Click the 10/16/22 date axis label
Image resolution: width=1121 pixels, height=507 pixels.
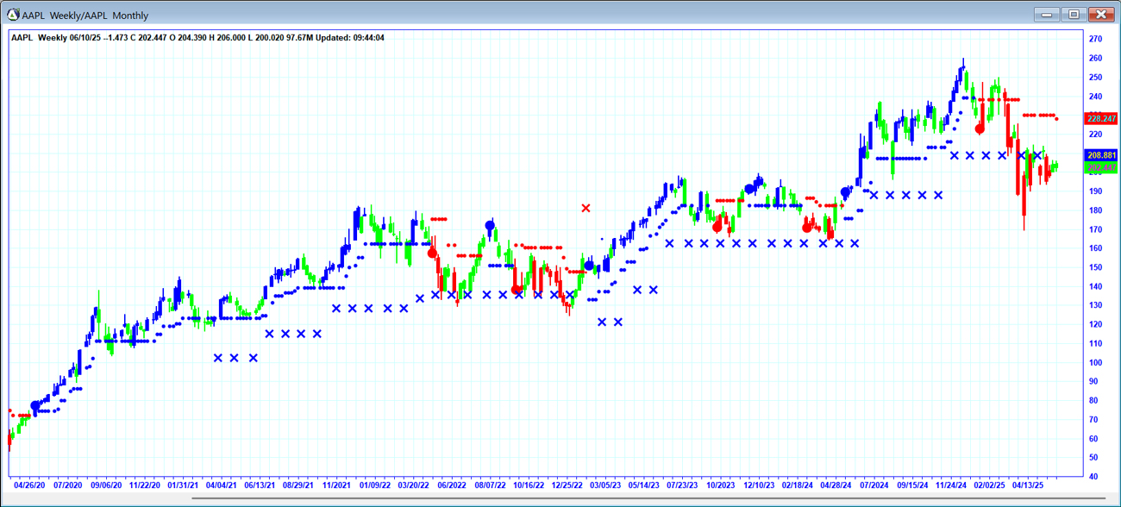(x=529, y=485)
